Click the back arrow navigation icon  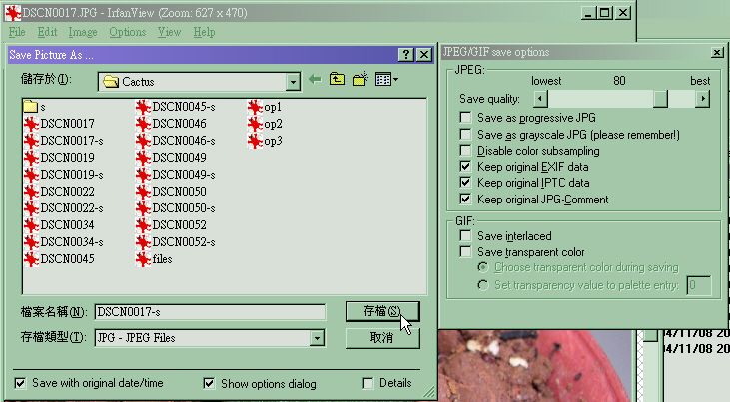pyautogui.click(x=316, y=80)
